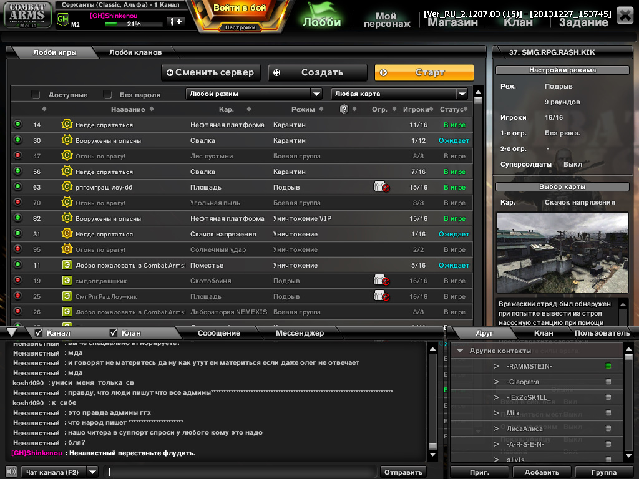Click the restriction icon in room 19
This screenshot has height=479, width=639.
[x=381, y=280]
